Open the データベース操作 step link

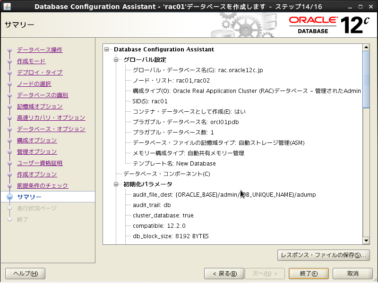(40, 50)
